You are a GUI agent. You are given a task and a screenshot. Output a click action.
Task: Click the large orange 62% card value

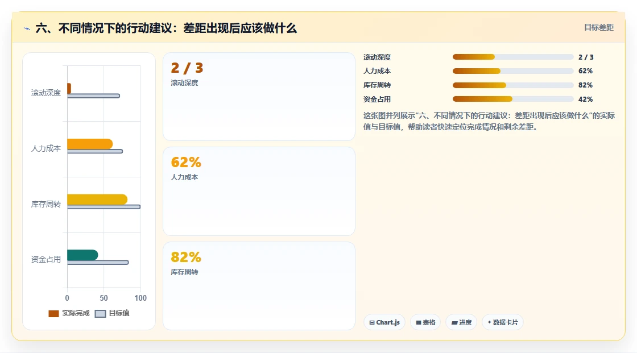(186, 162)
